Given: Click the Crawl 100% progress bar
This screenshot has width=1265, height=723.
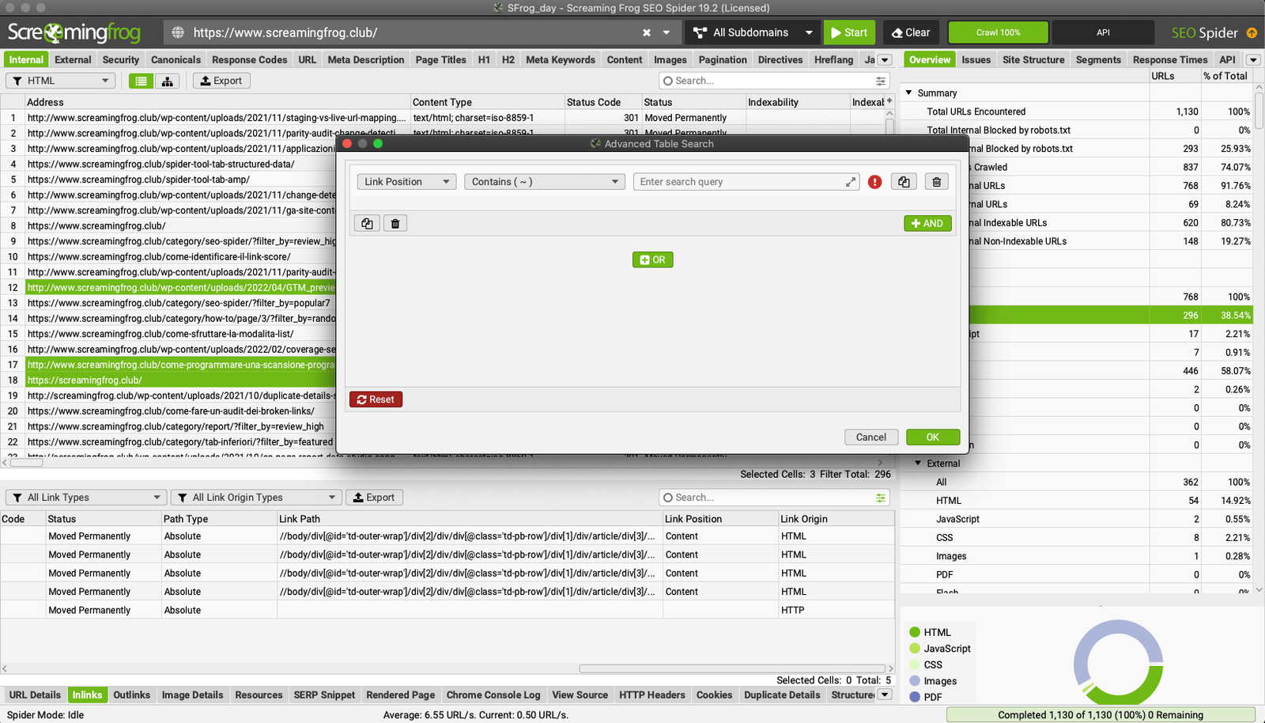Looking at the screenshot, I should pos(998,32).
